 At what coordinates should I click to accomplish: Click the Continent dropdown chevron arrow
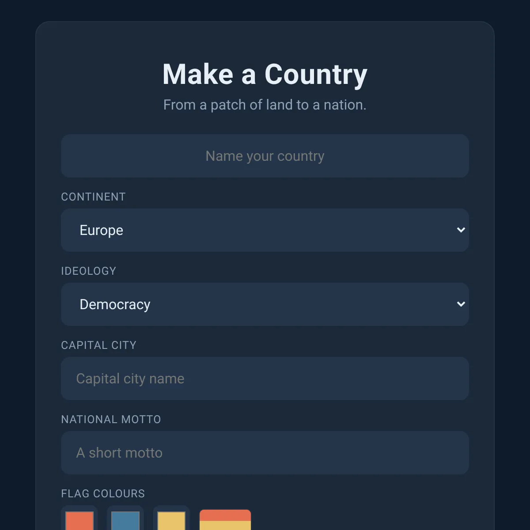461,230
